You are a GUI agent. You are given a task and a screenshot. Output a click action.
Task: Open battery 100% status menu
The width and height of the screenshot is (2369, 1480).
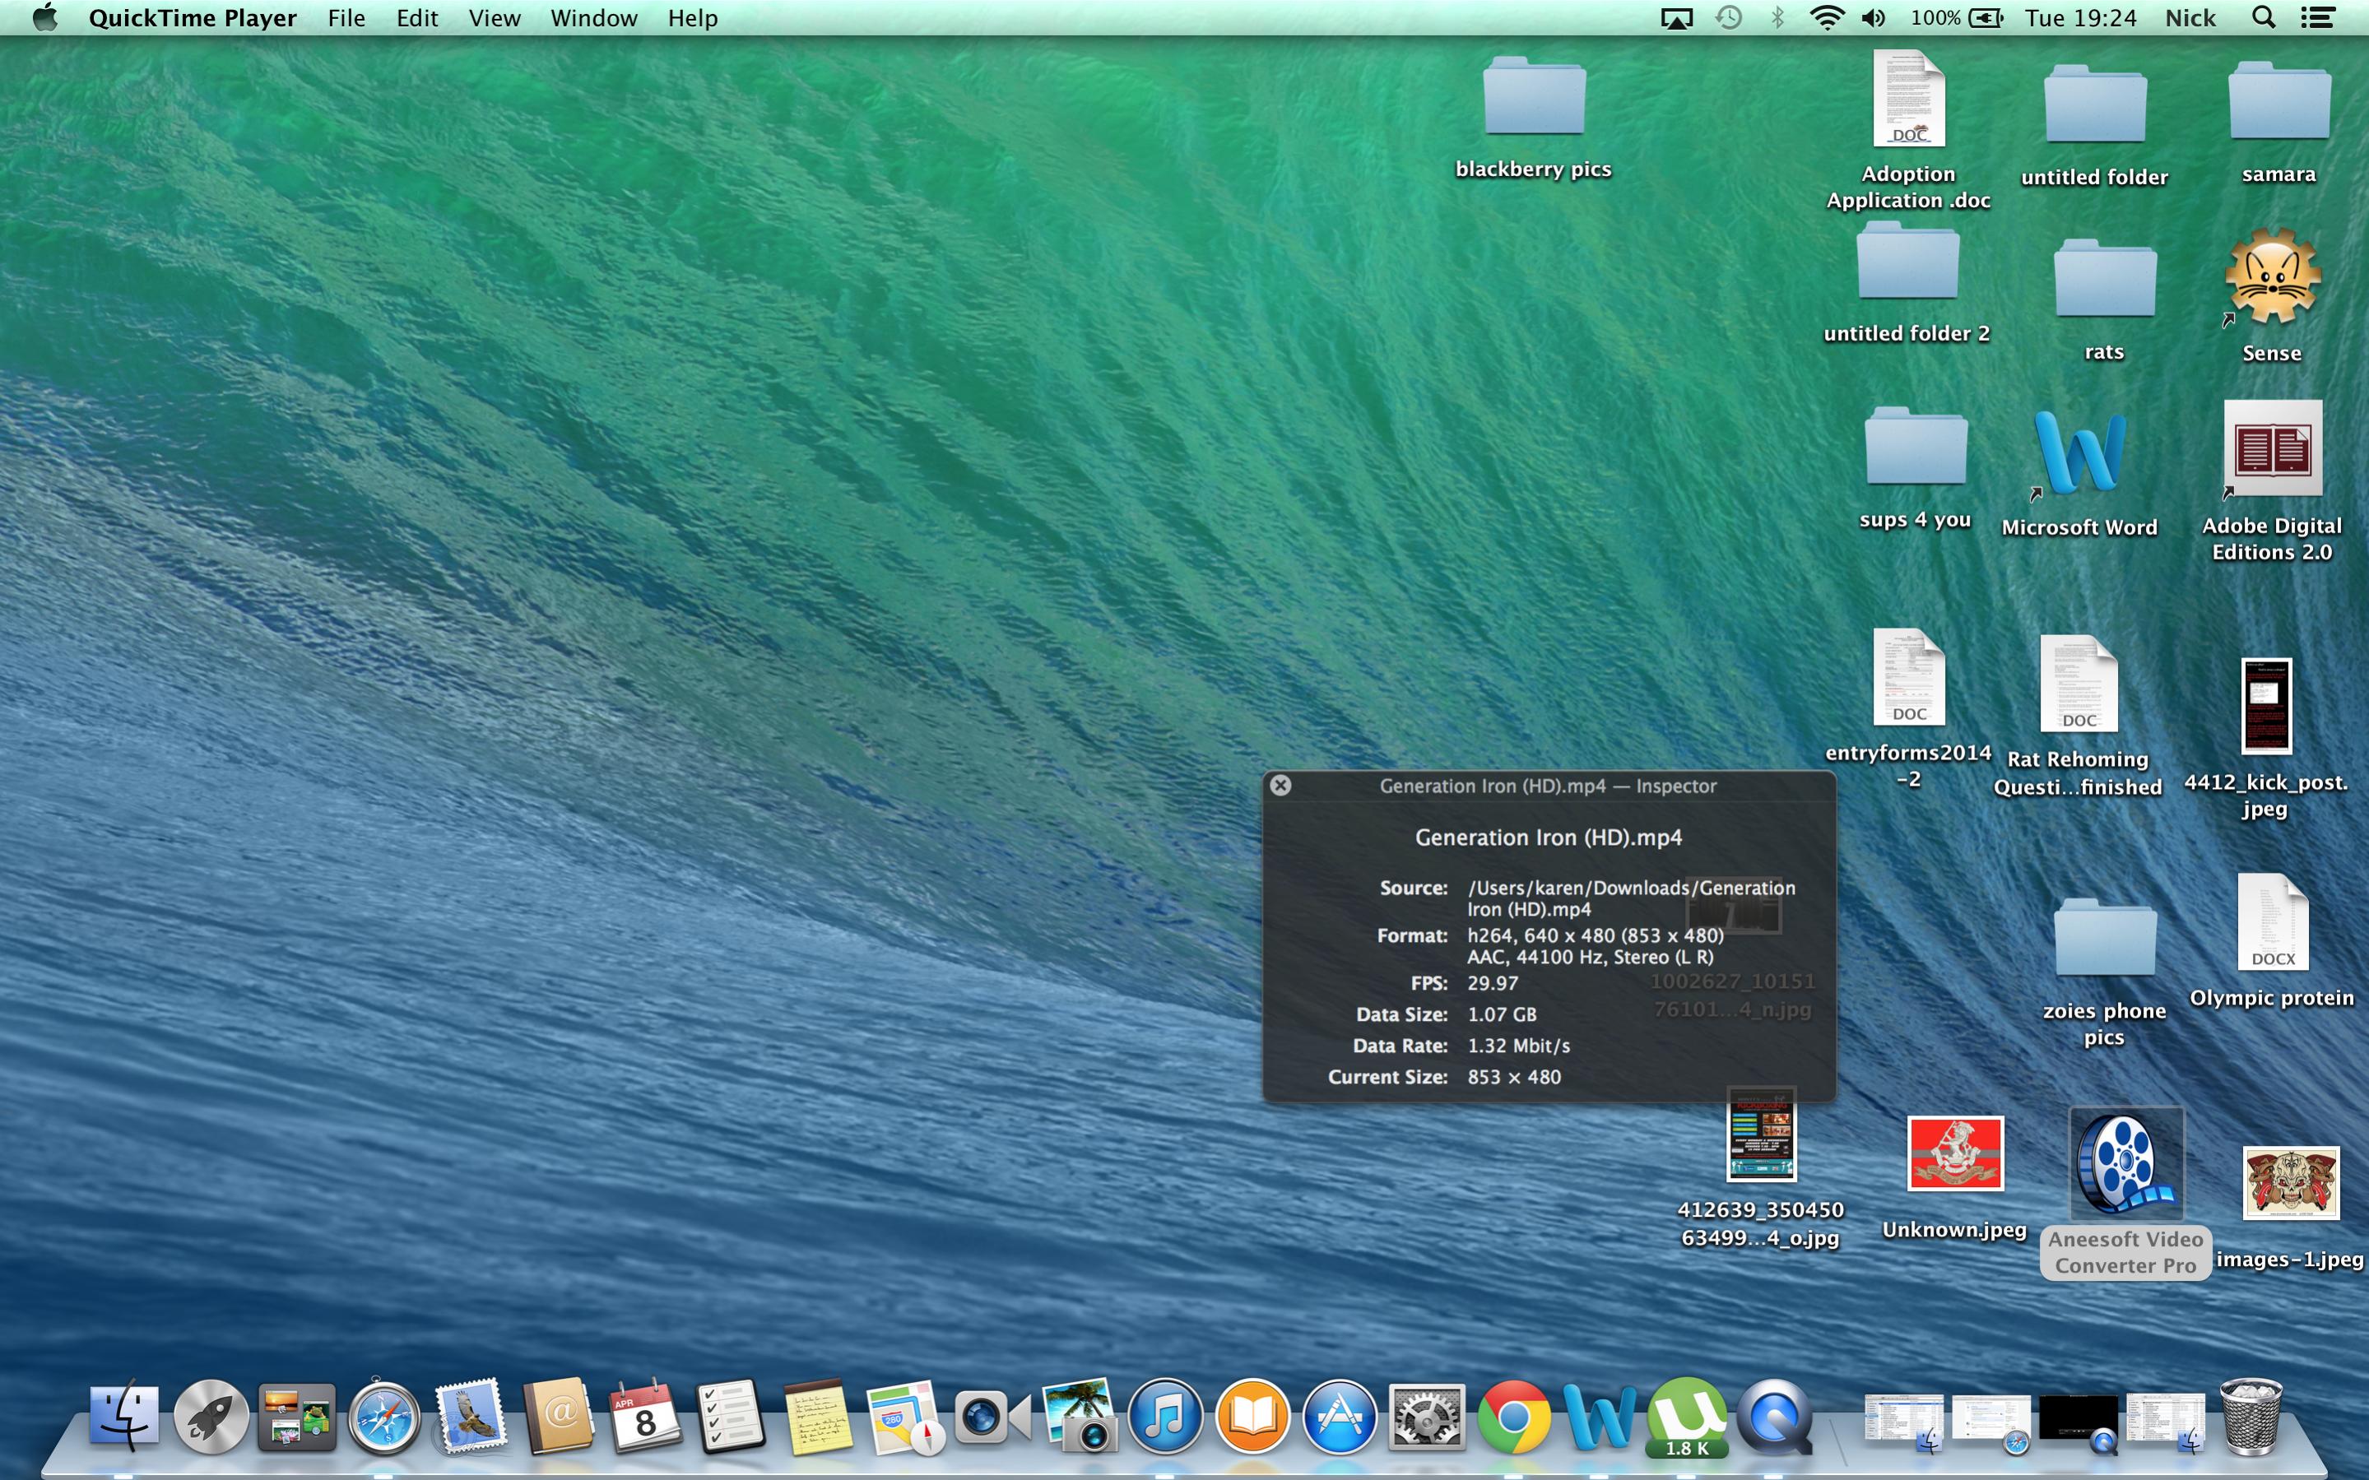(1956, 17)
